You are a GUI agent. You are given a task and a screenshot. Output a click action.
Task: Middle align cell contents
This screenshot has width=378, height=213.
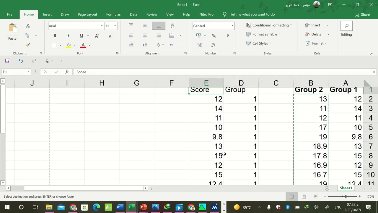coord(145,26)
